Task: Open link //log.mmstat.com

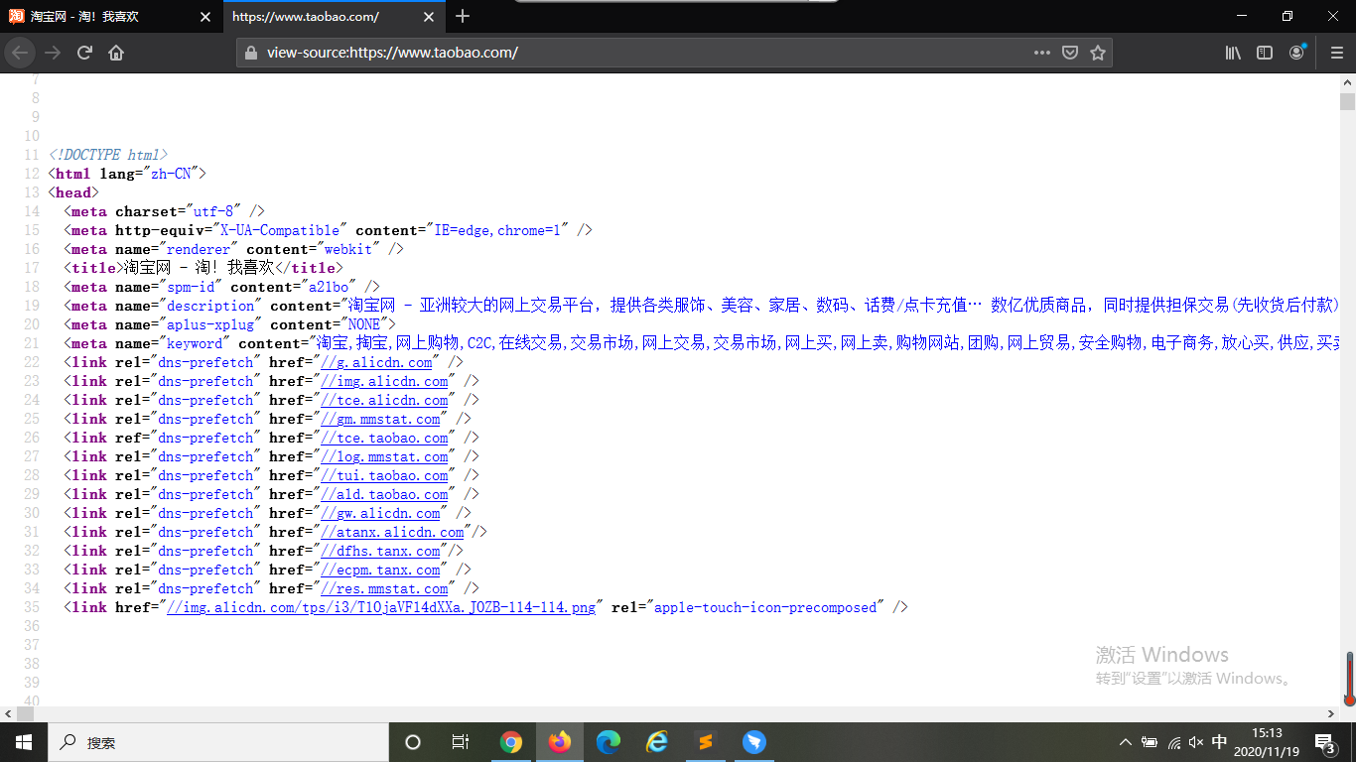Action: pyautogui.click(x=384, y=457)
